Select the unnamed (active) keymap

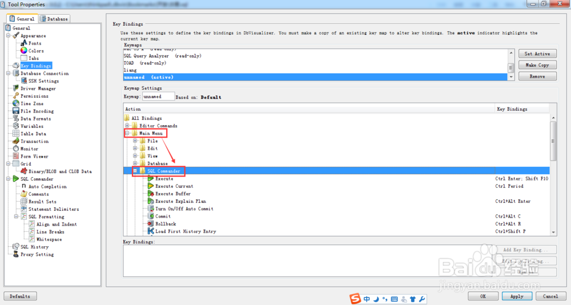point(315,77)
